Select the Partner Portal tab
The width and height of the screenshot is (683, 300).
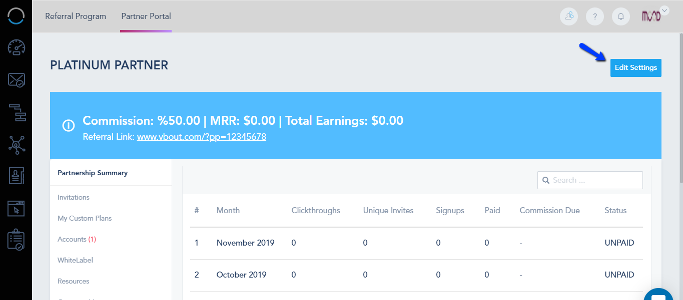(x=146, y=16)
